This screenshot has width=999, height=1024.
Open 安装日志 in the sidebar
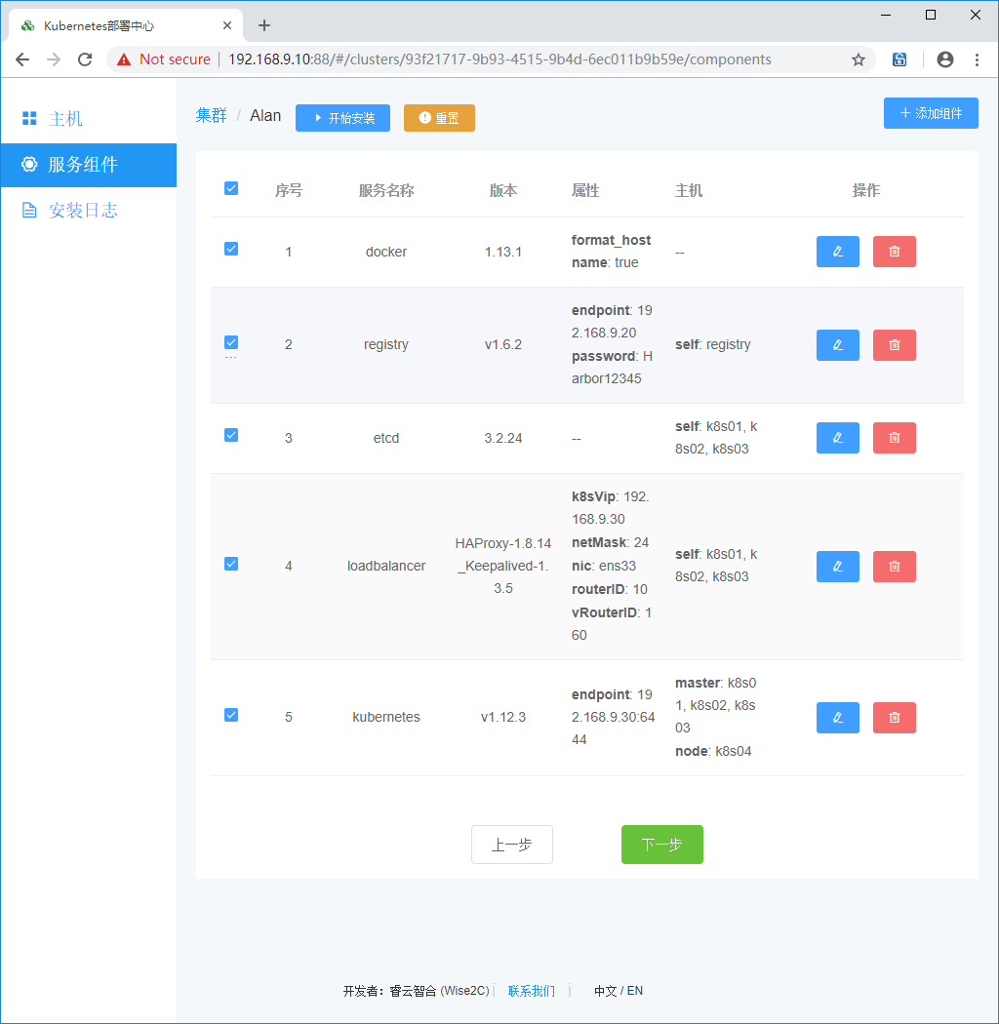(x=89, y=211)
